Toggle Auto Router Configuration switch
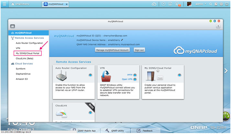Screen dimensions: 231x134 [90, 75]
